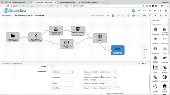Preview the pipeline with the eye icon

point(144,16)
